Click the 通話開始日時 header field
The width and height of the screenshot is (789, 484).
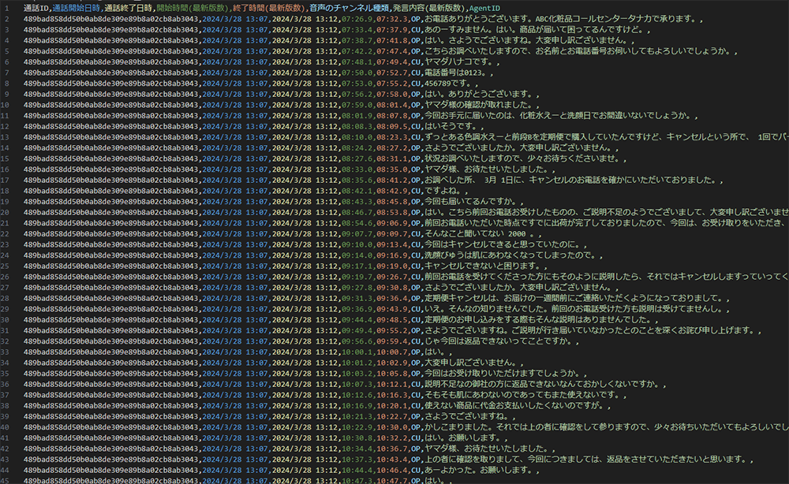(x=77, y=8)
